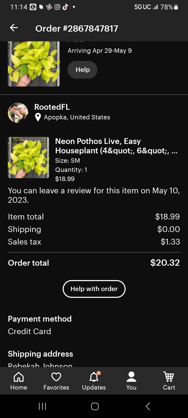This screenshot has width=188, height=418.
Task: Tap the Apopka location pin icon
Action: [x=38, y=117]
